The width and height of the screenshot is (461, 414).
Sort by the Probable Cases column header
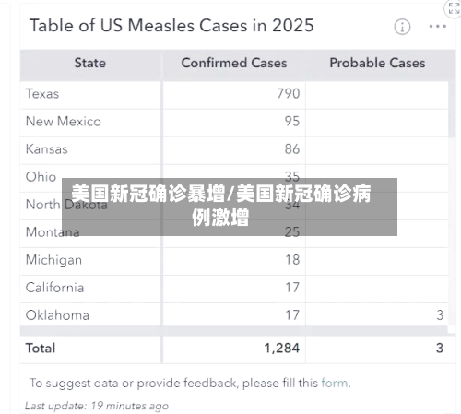[377, 63]
